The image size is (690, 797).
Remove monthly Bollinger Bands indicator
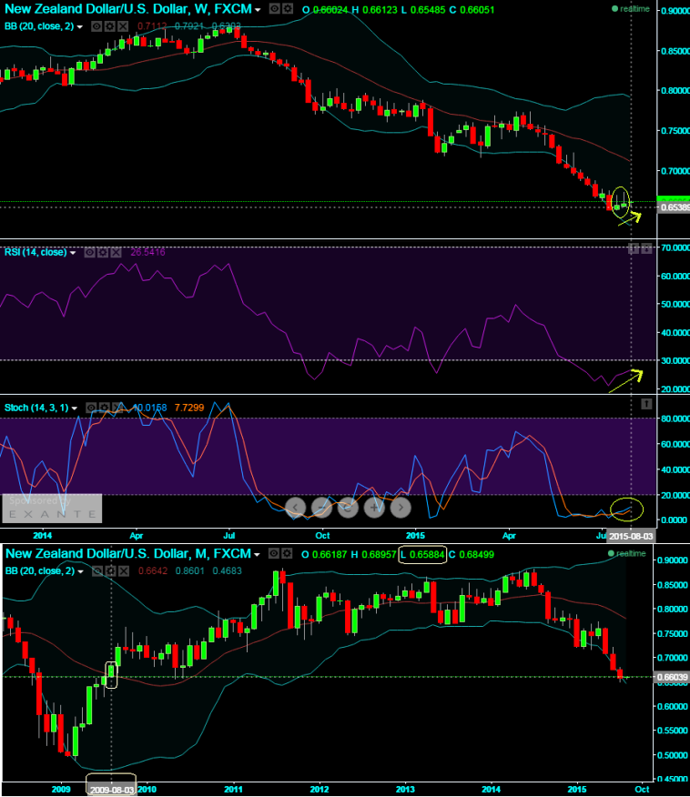[124, 571]
